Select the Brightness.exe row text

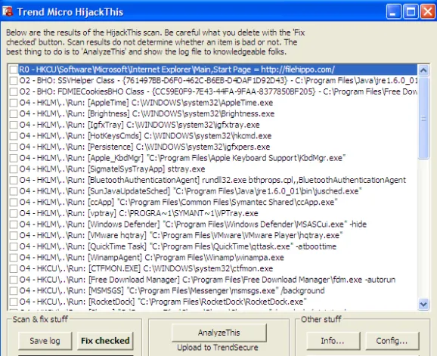tap(147, 113)
